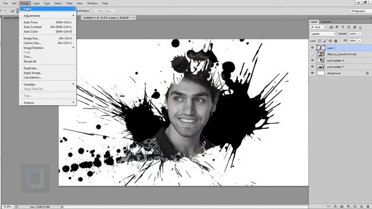Choose Duplicate menu item
Screen dimensions: 372x209
(48, 69)
